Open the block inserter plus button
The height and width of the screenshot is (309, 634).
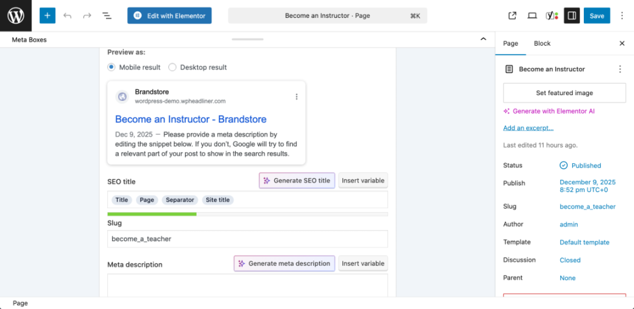48,16
